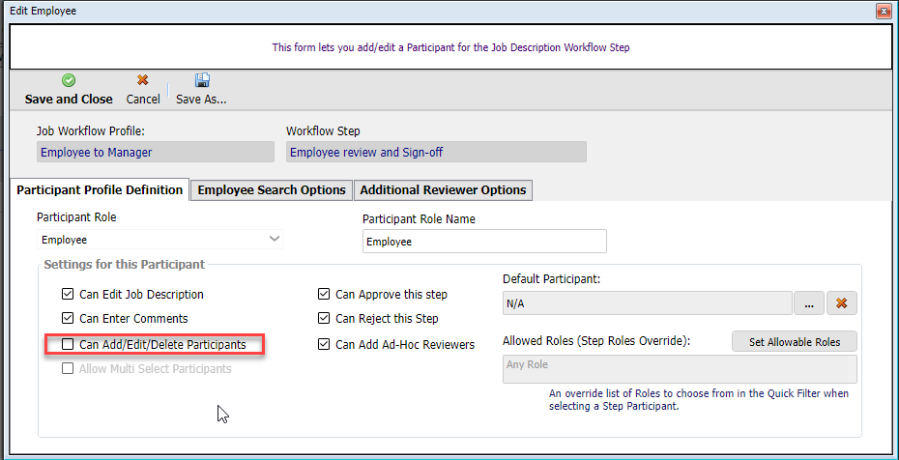The height and width of the screenshot is (460, 899).
Task: Toggle the Can Enter Comments checkbox
Action: (x=68, y=319)
